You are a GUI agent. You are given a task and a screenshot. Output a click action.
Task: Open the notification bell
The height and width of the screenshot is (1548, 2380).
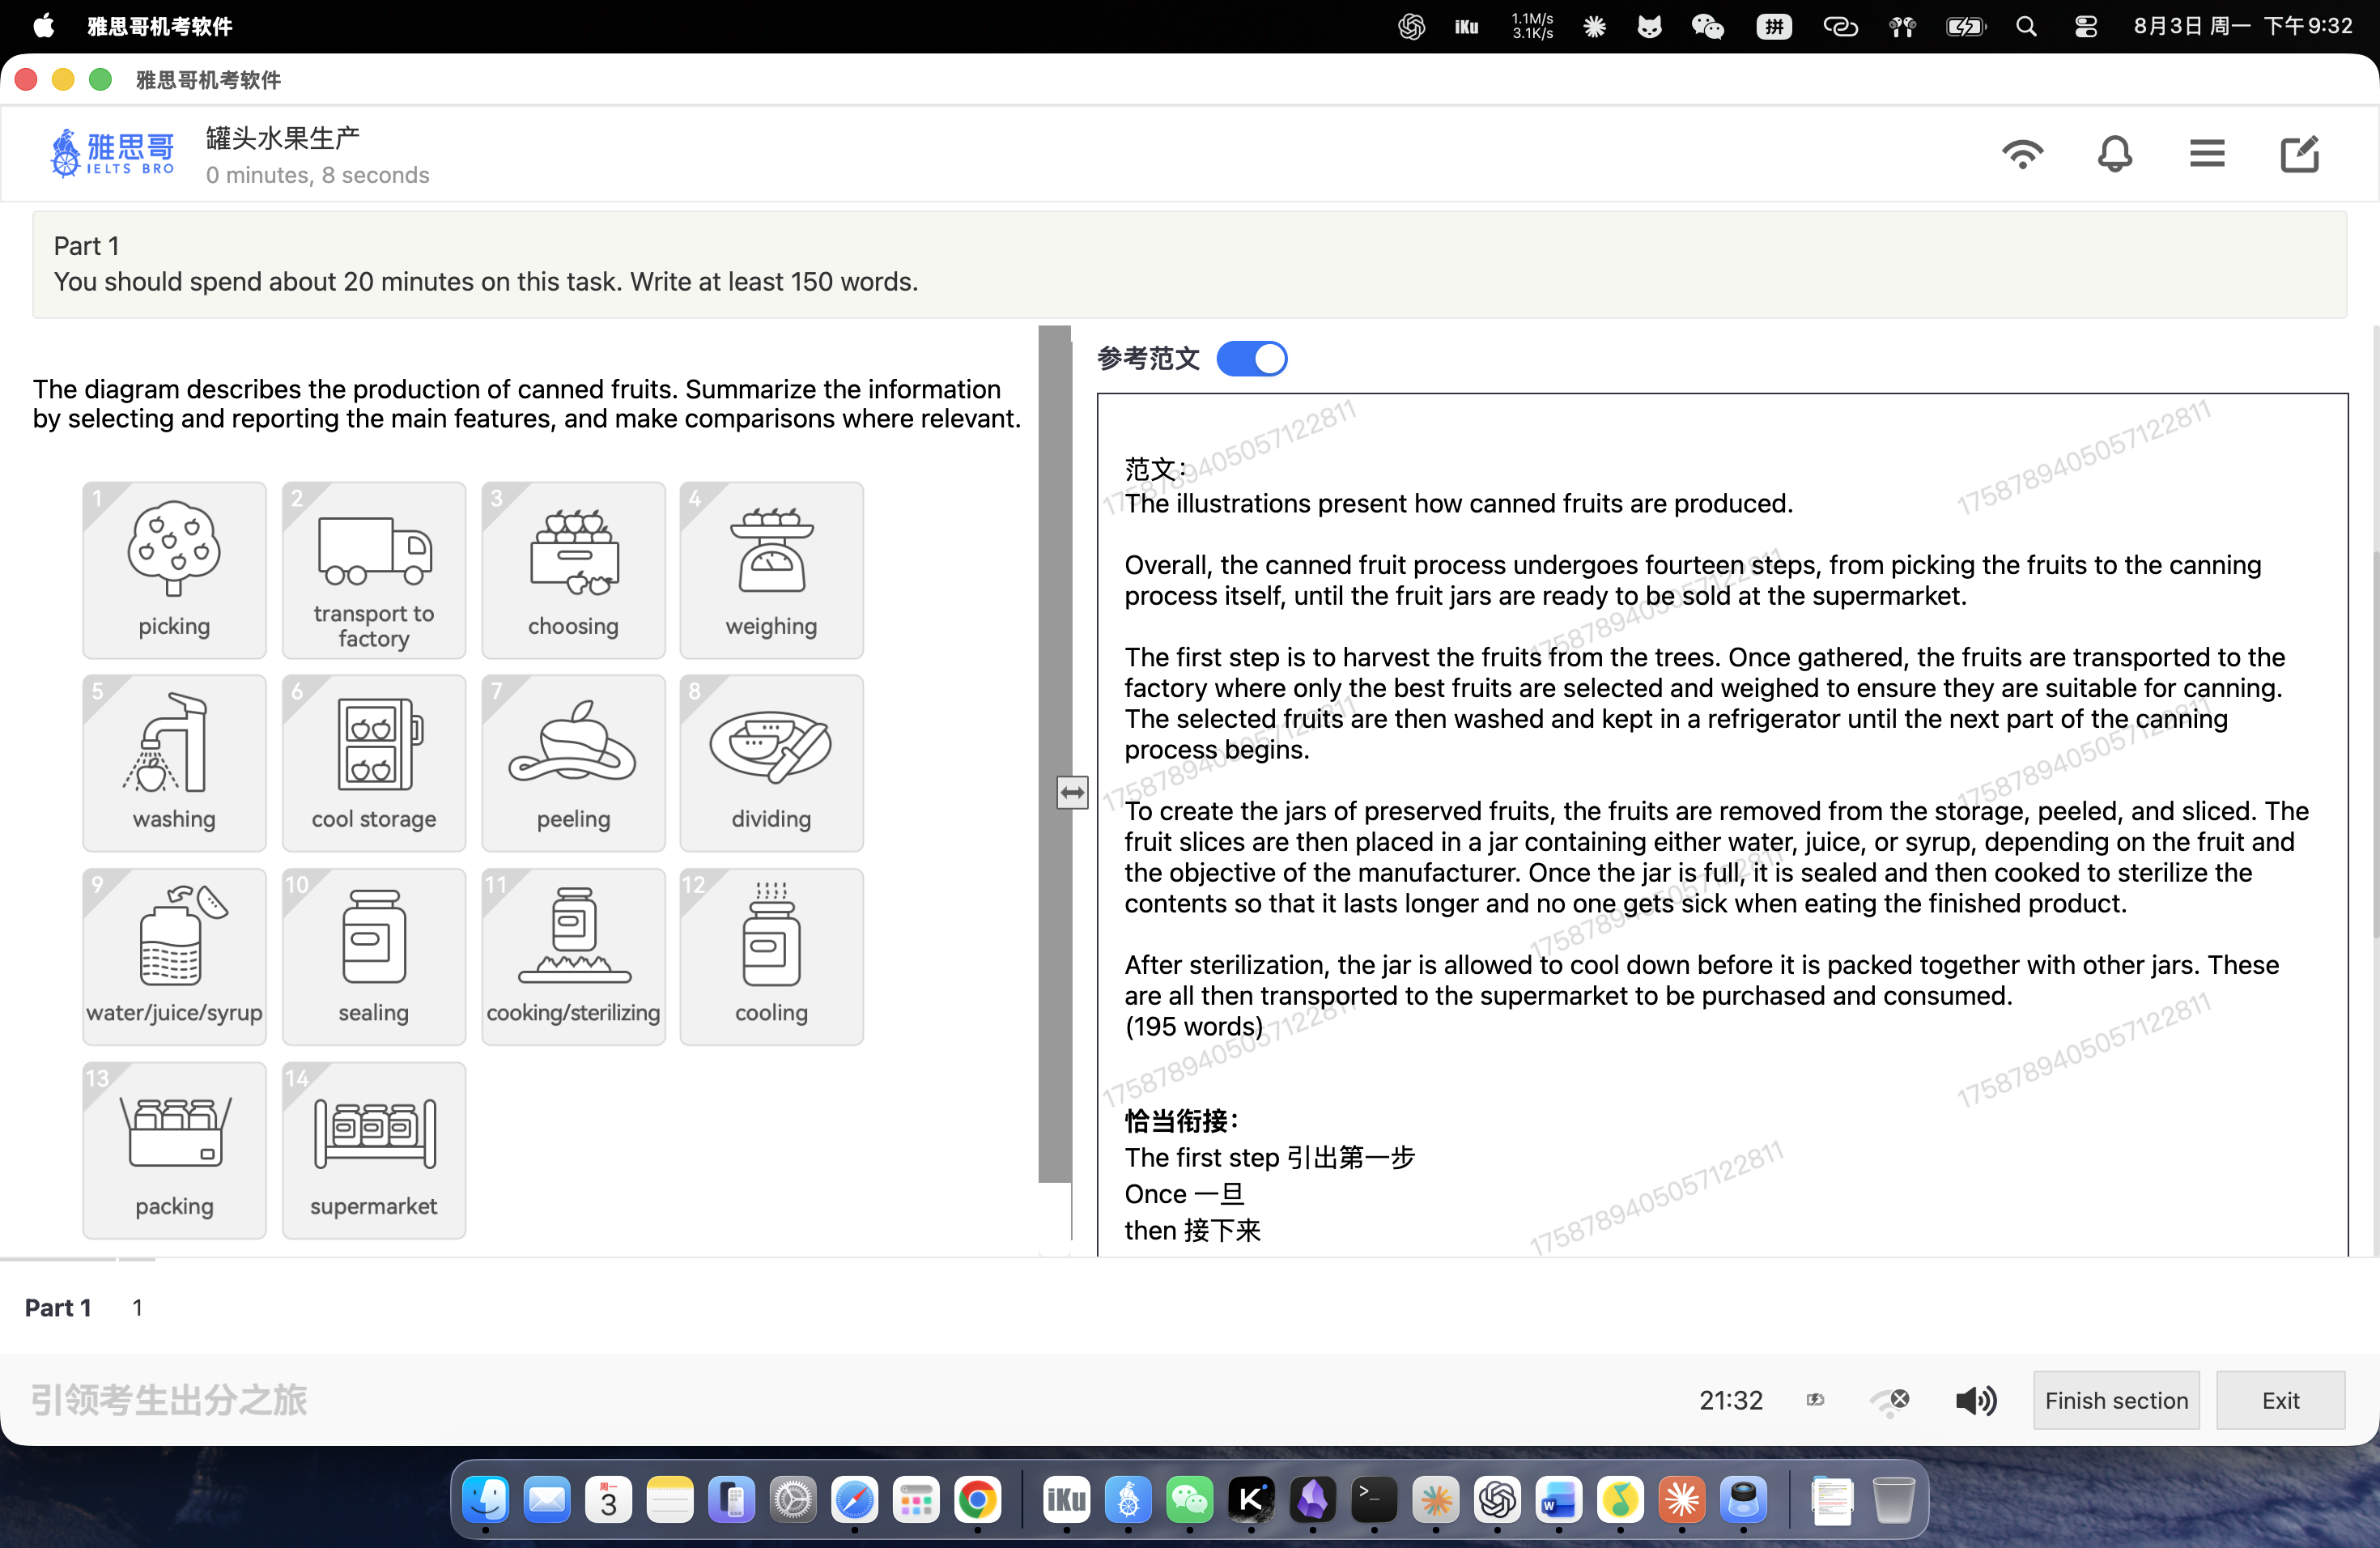(x=2114, y=155)
